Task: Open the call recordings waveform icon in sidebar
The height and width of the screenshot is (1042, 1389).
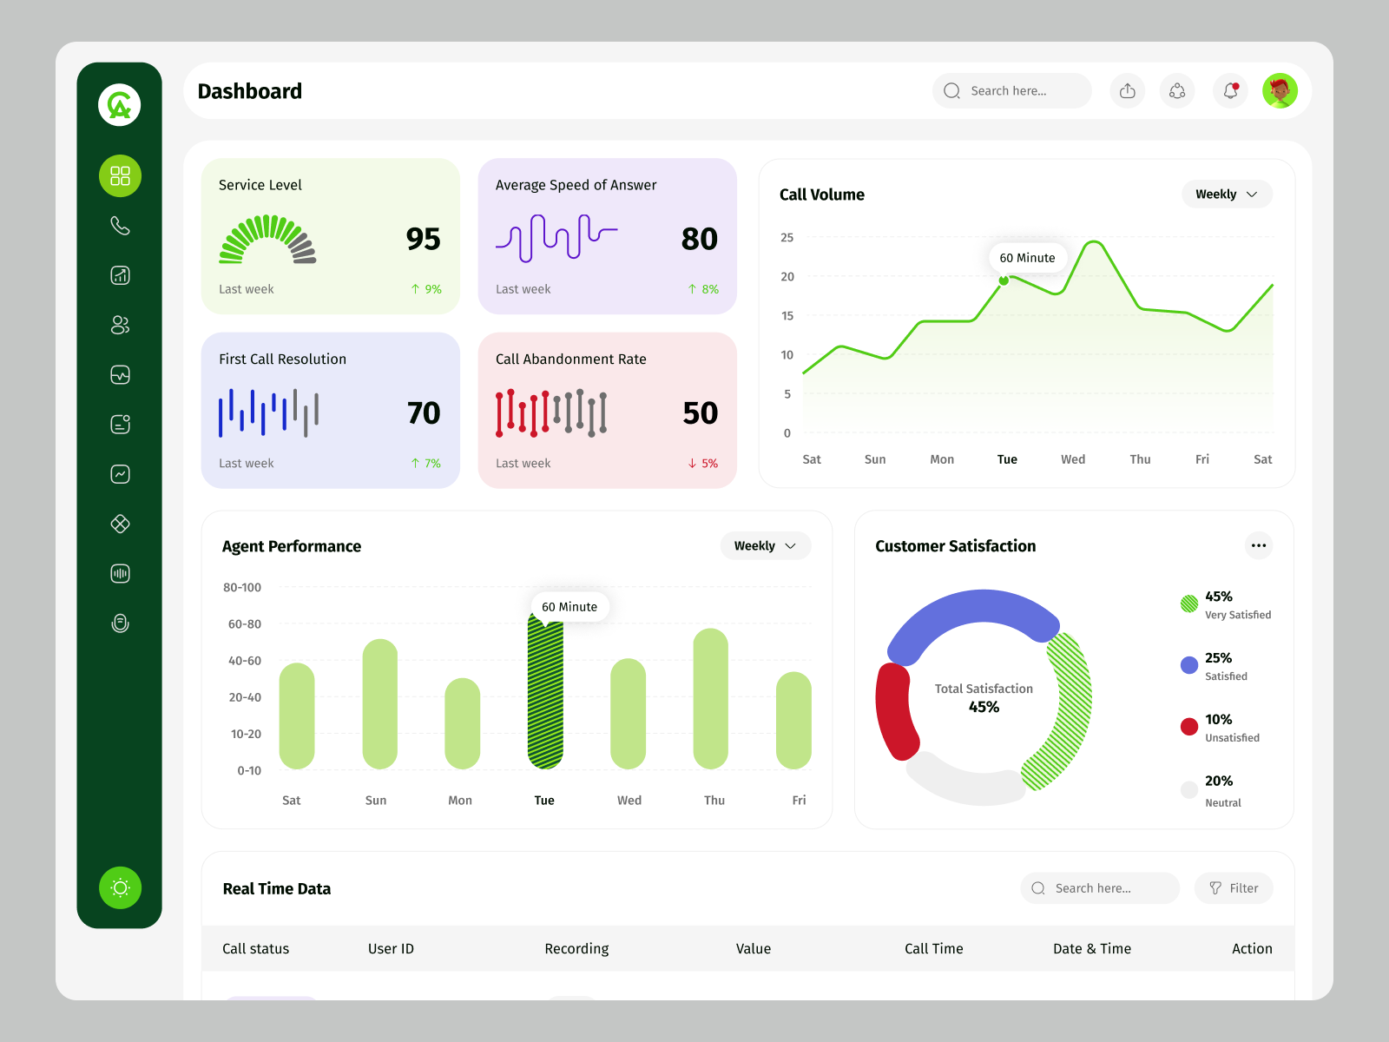Action: point(120,572)
